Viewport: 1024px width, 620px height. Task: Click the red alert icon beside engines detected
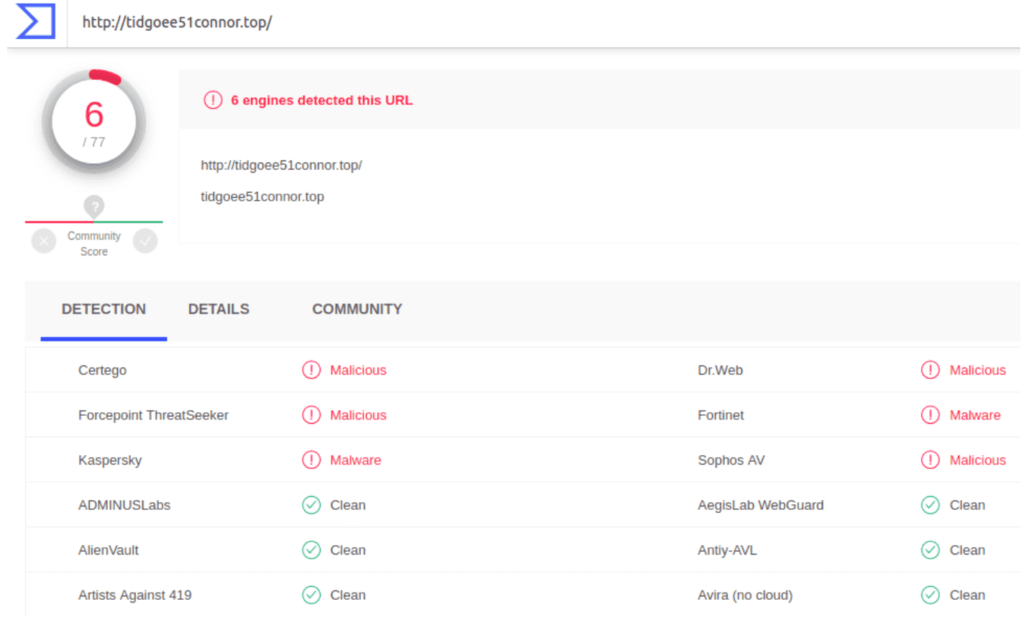(213, 100)
